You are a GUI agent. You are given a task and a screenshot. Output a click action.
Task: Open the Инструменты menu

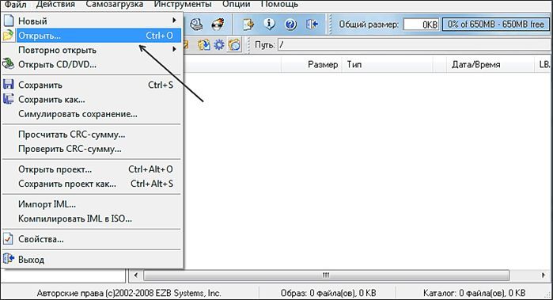click(x=183, y=4)
